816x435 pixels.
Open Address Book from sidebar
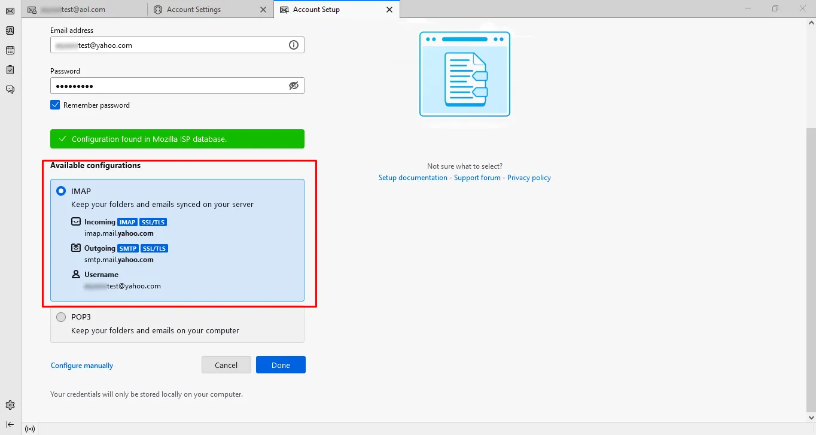pyautogui.click(x=10, y=31)
